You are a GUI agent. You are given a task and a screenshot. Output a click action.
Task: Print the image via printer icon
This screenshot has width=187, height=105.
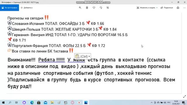coord(178,8)
